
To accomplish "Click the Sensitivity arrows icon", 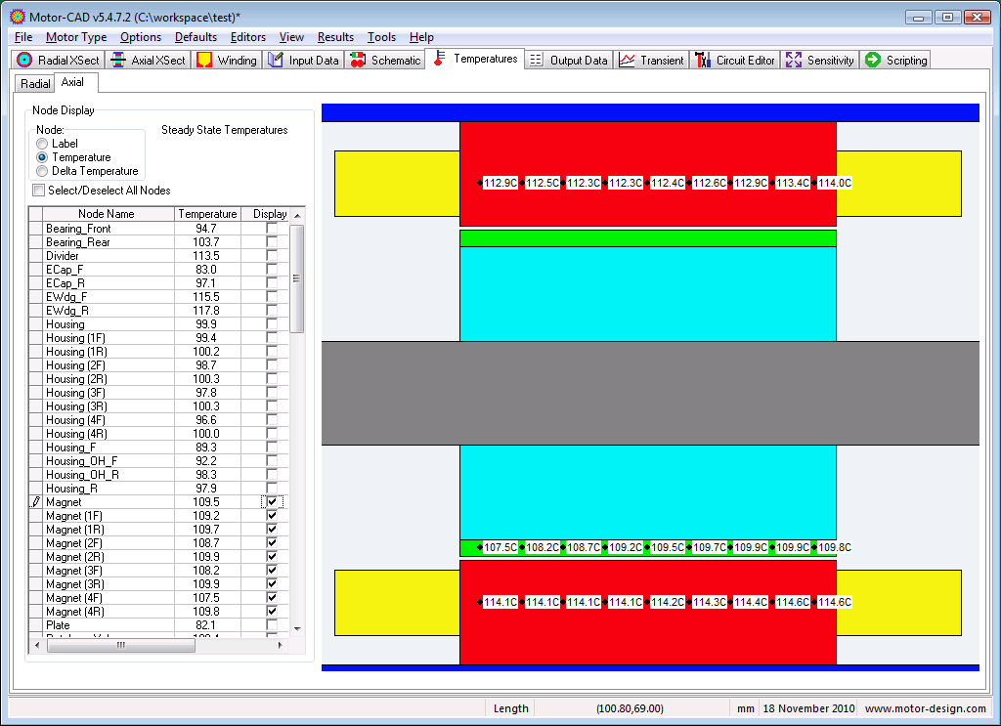I will point(793,60).
